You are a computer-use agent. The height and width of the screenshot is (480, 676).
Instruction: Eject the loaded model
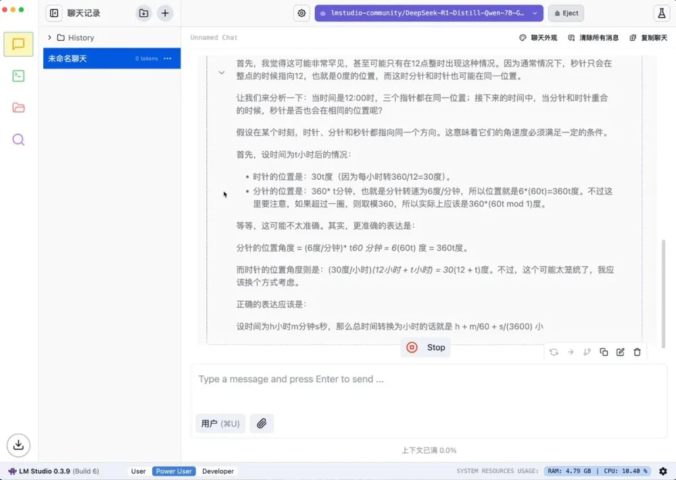566,13
